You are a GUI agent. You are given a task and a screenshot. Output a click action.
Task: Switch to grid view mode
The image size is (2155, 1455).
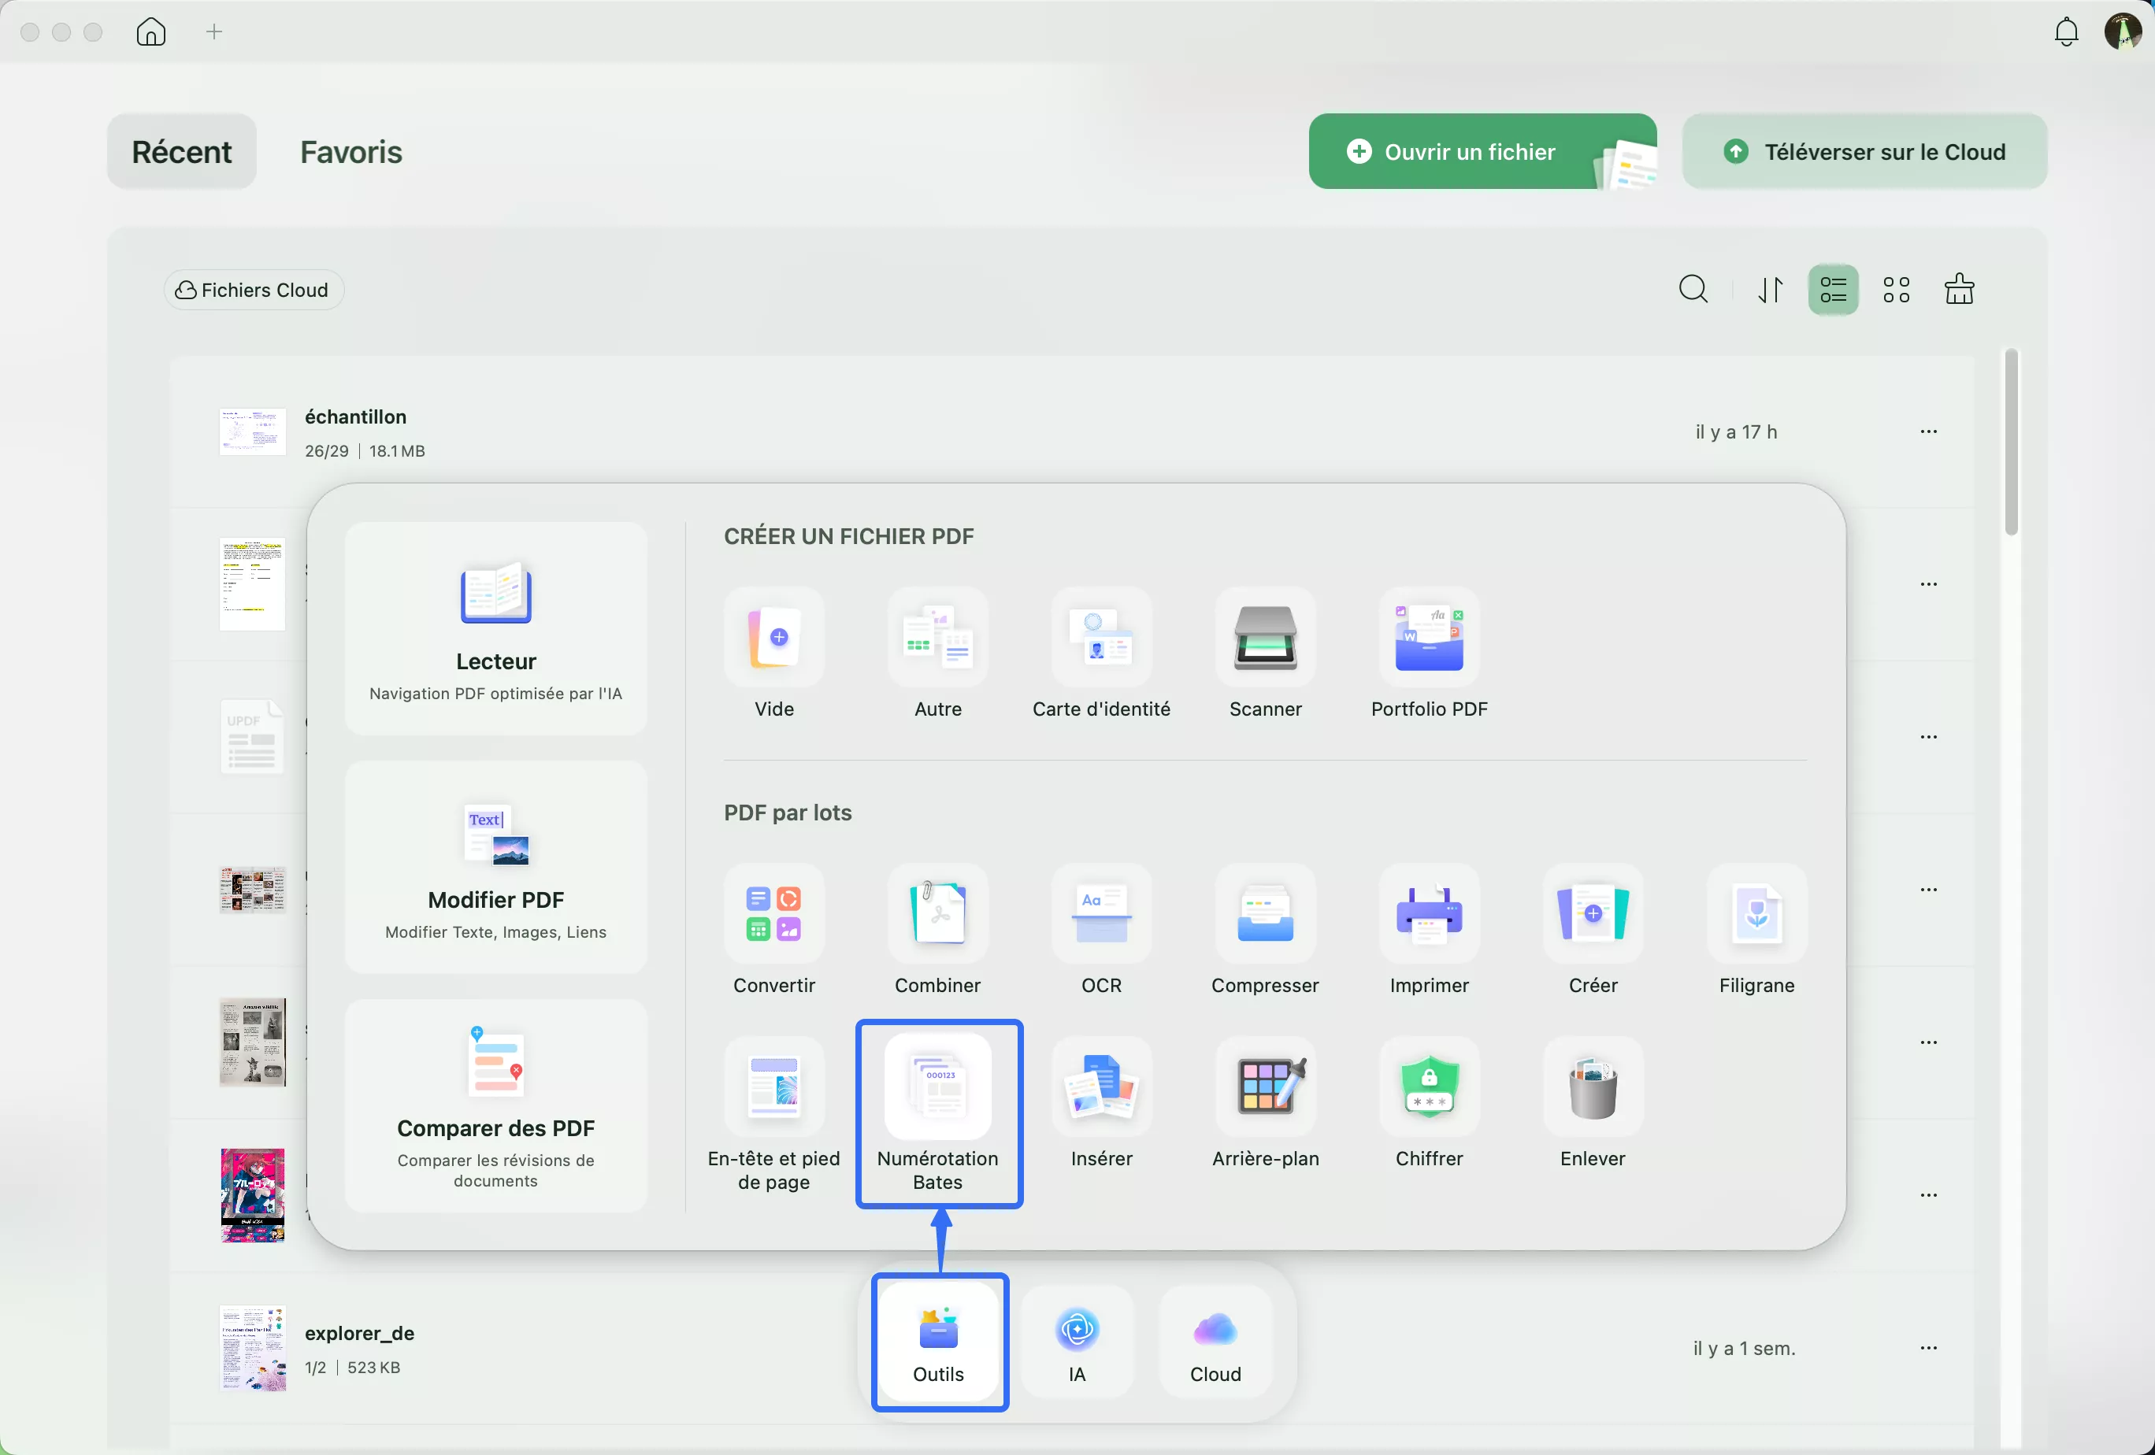click(1897, 290)
